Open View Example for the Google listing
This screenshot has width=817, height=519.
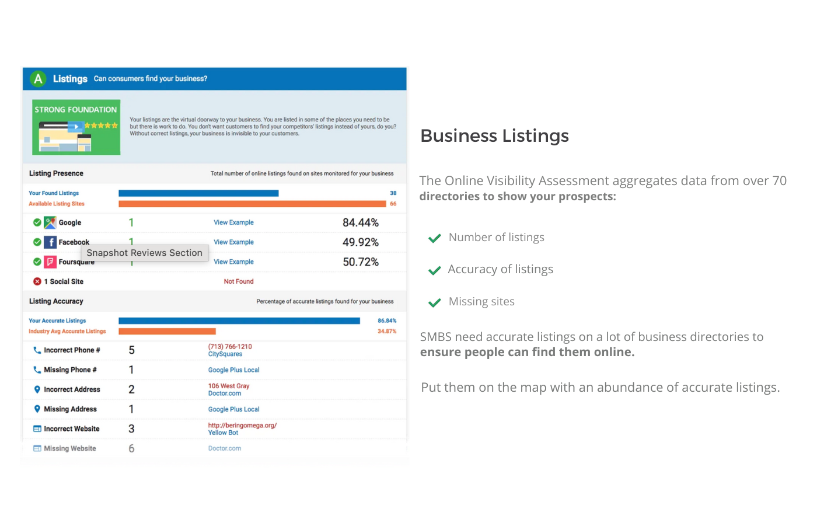(x=233, y=222)
